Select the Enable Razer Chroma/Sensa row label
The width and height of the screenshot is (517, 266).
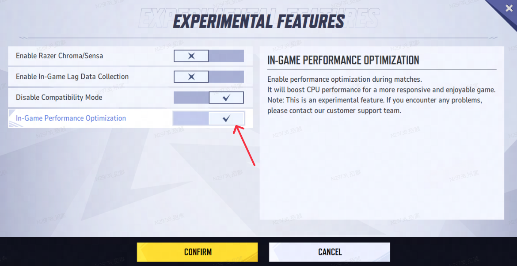(x=59, y=56)
